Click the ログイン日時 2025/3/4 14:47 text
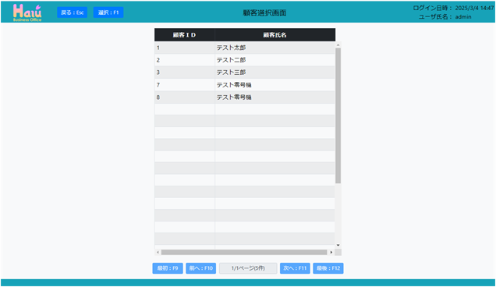Image resolution: width=496 pixels, height=287 pixels. [453, 9]
